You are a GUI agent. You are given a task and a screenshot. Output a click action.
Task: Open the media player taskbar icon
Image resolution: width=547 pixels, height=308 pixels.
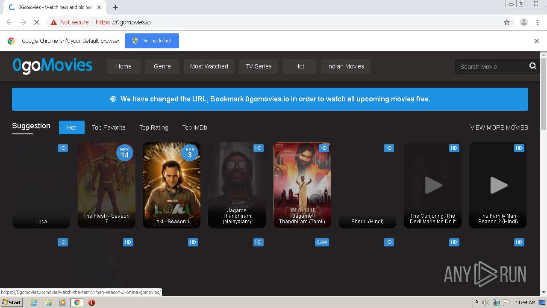63,302
